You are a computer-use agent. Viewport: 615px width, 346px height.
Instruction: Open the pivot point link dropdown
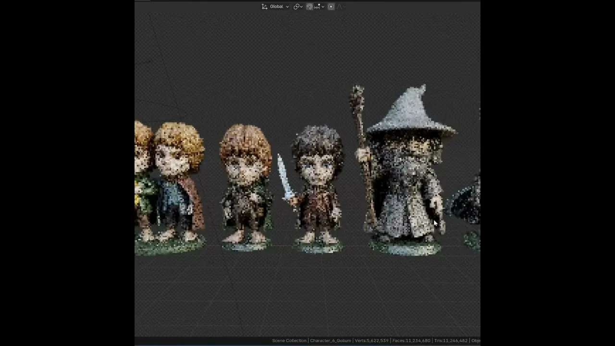click(x=298, y=6)
